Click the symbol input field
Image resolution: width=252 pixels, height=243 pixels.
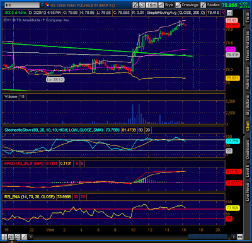pos(22,5)
